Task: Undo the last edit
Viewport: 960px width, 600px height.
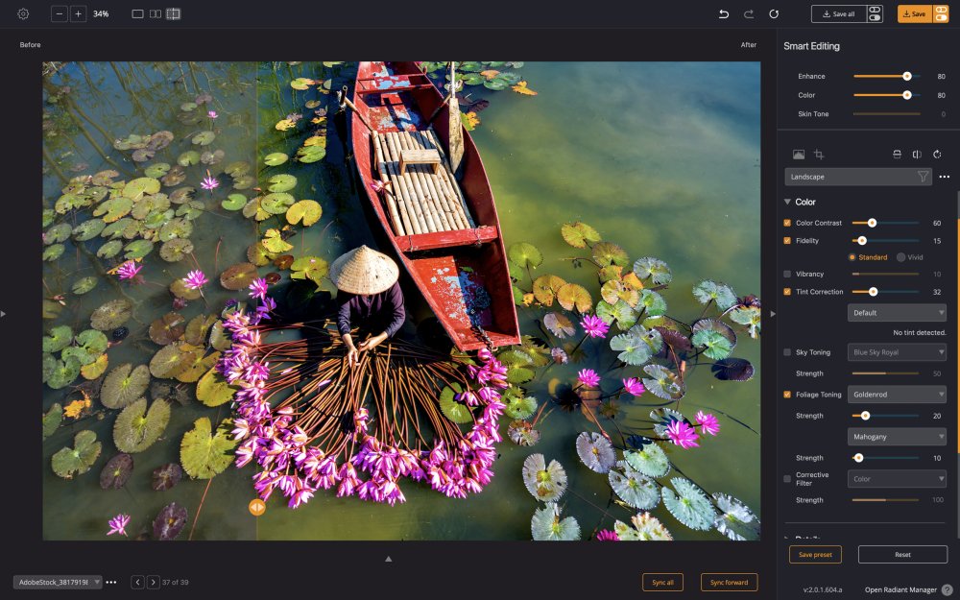Action: click(724, 13)
